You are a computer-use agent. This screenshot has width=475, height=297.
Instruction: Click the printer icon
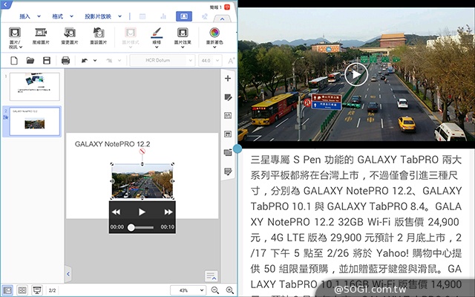click(66, 61)
